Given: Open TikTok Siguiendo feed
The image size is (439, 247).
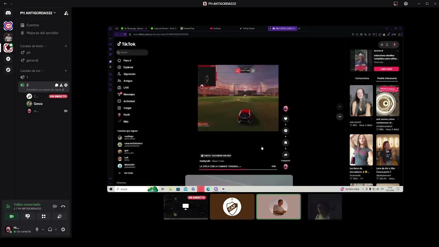Looking at the screenshot, I should pos(127,74).
